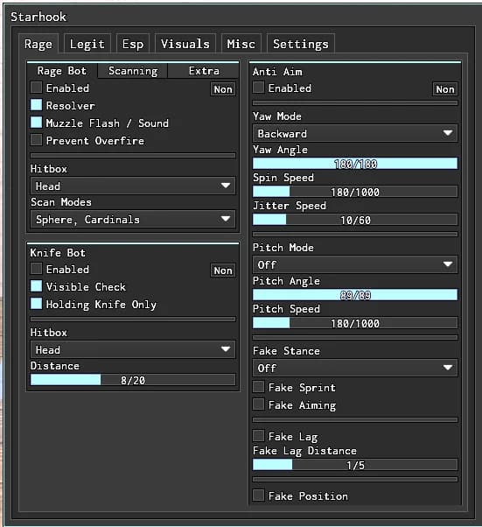Enable Fake Lag checkbox
Viewport: 482px width, 527px height.
click(258, 436)
